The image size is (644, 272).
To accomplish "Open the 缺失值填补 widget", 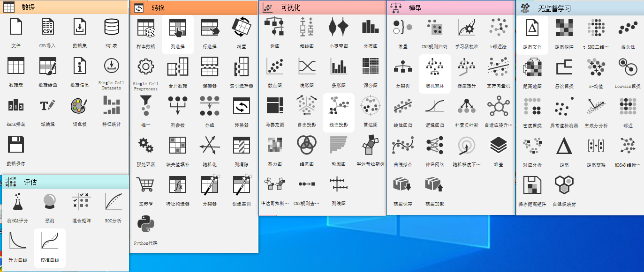I will [178, 145].
